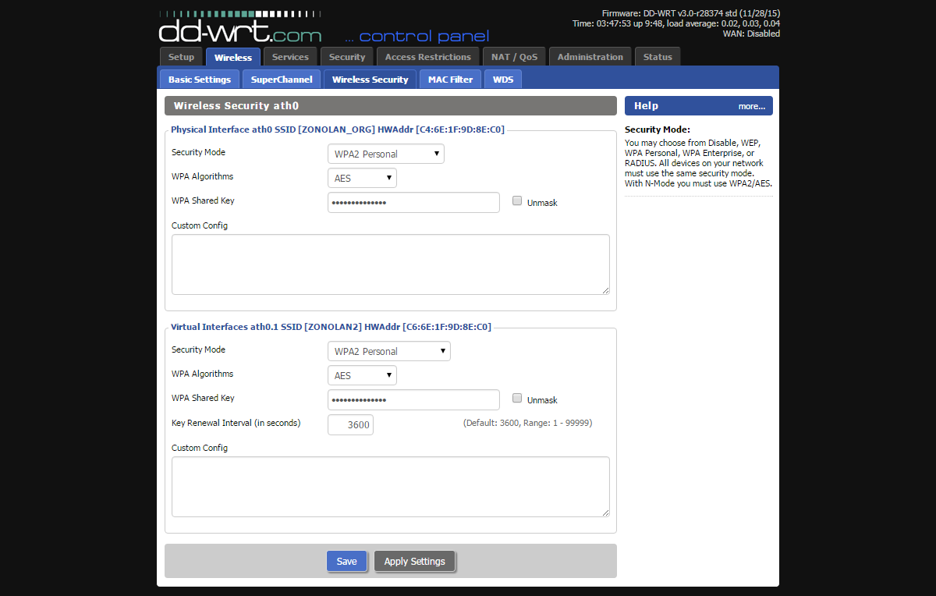Click the Security Mode: help heading

[x=658, y=129]
